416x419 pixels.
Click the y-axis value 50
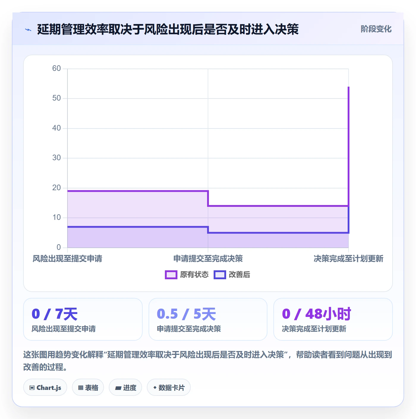tap(56, 98)
